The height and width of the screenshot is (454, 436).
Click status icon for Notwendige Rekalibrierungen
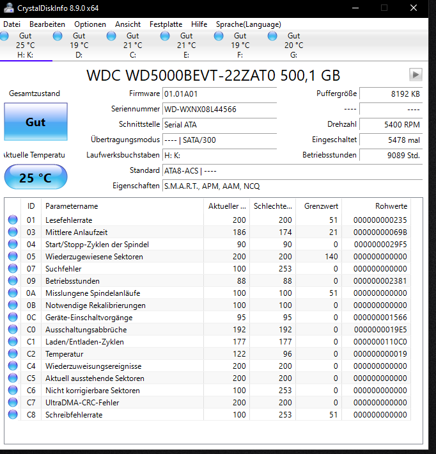13,305
